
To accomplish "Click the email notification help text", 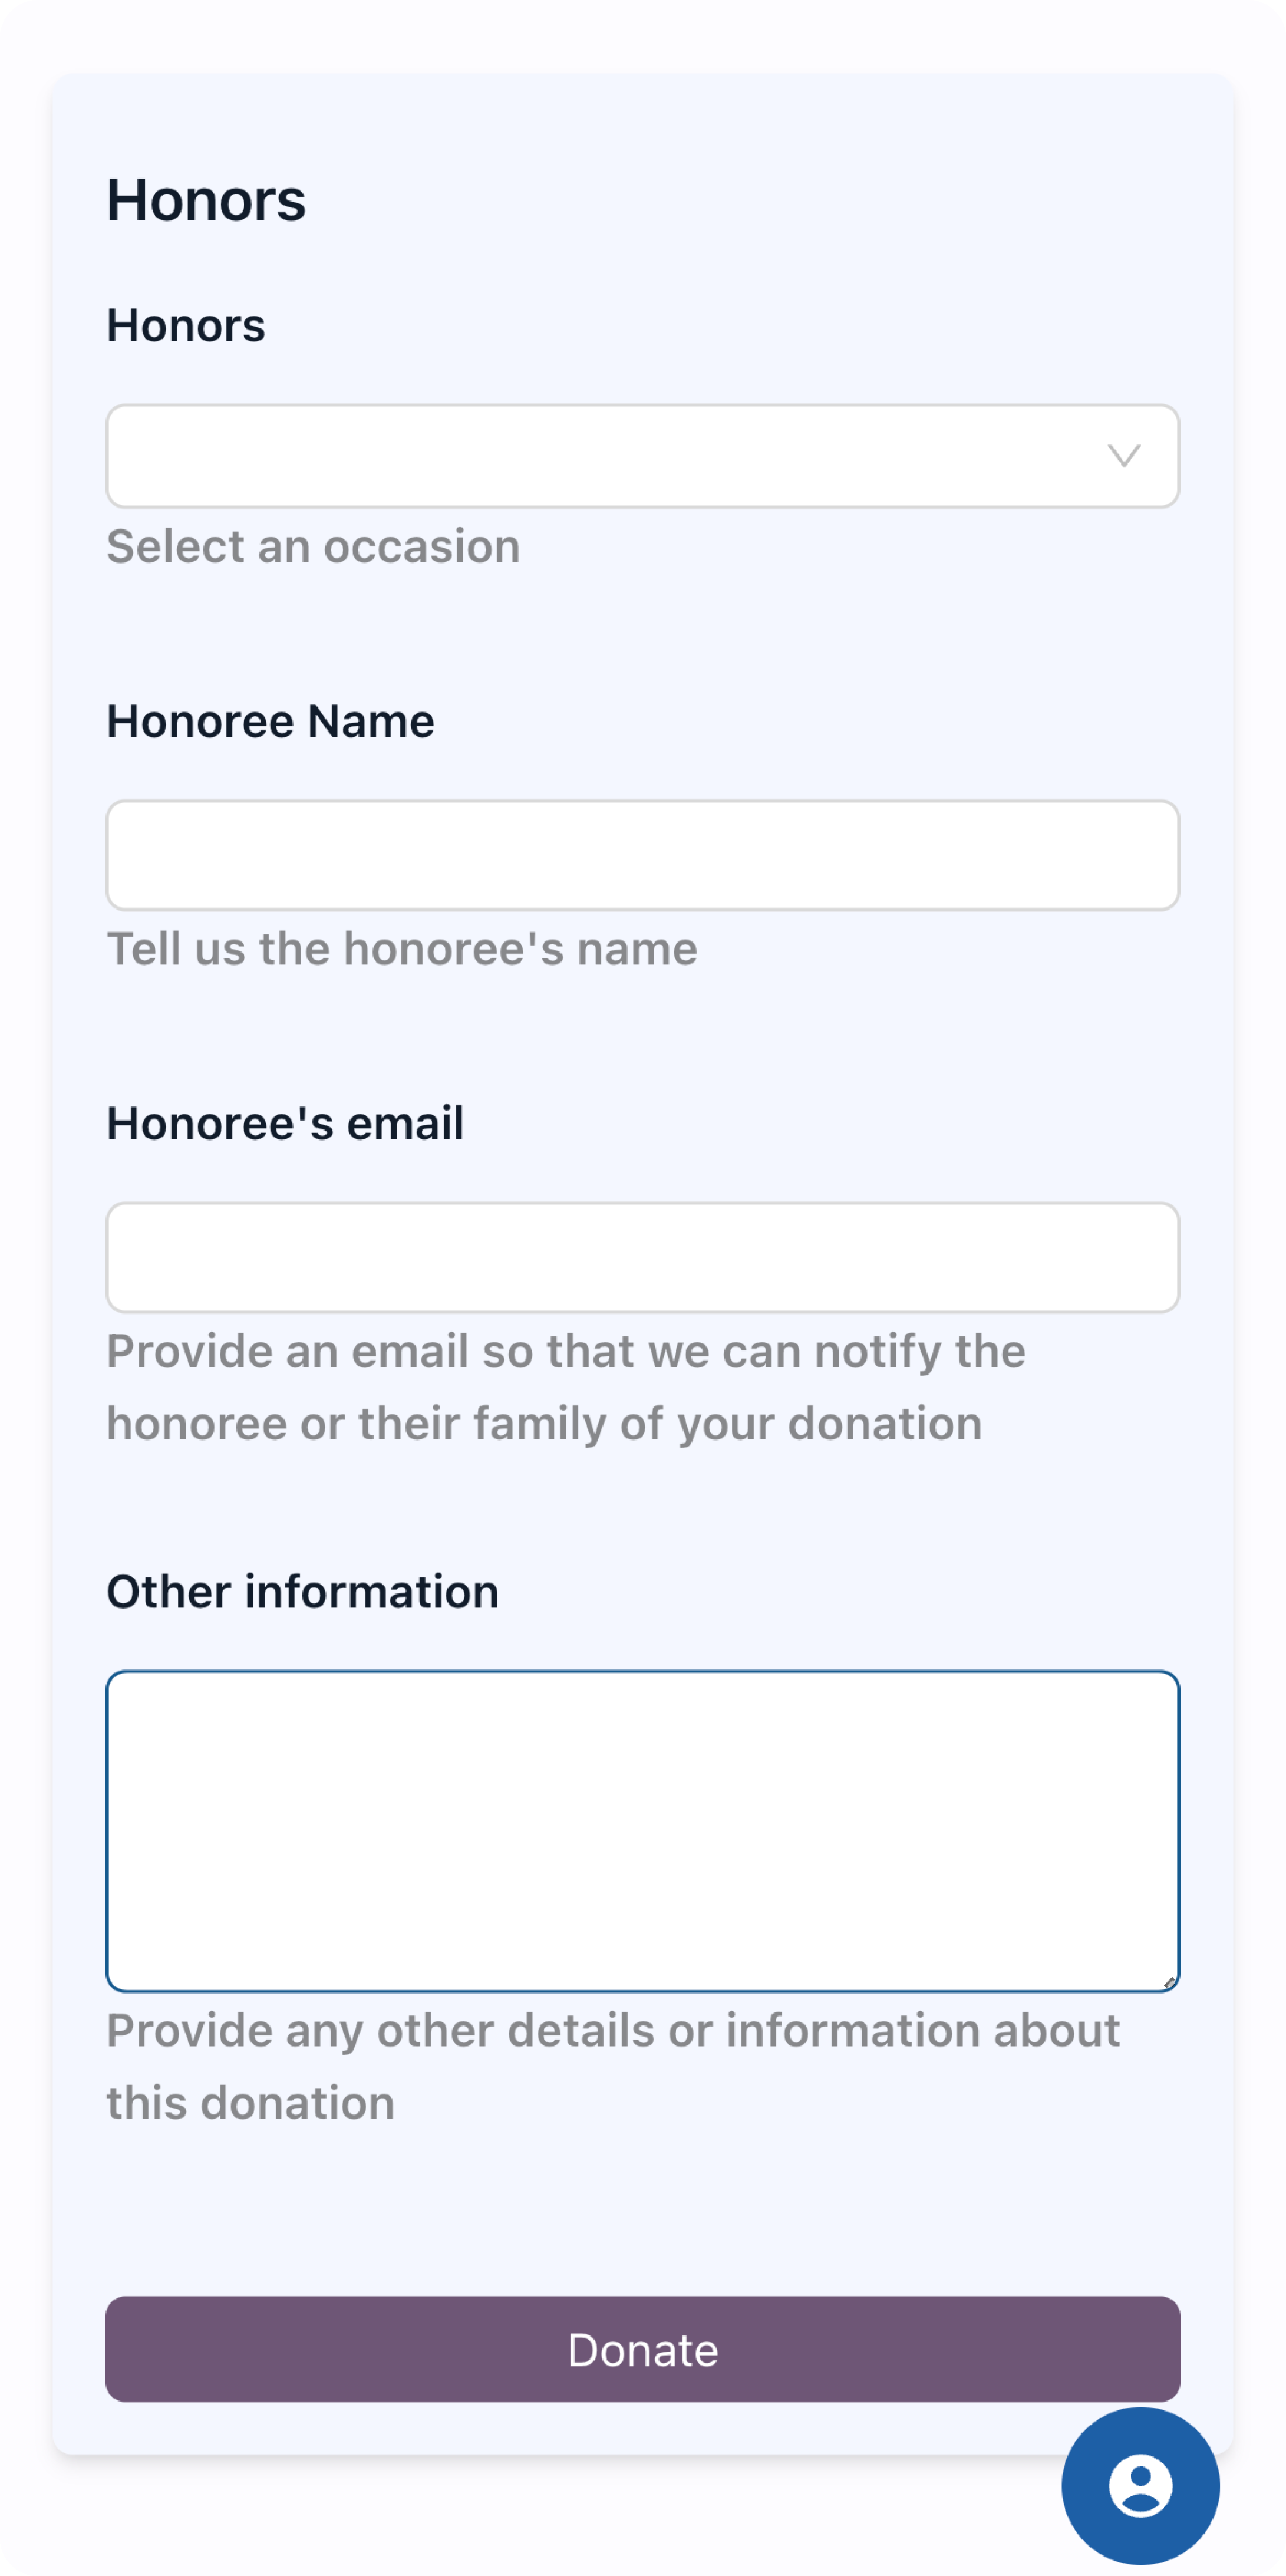I will click(566, 1387).
